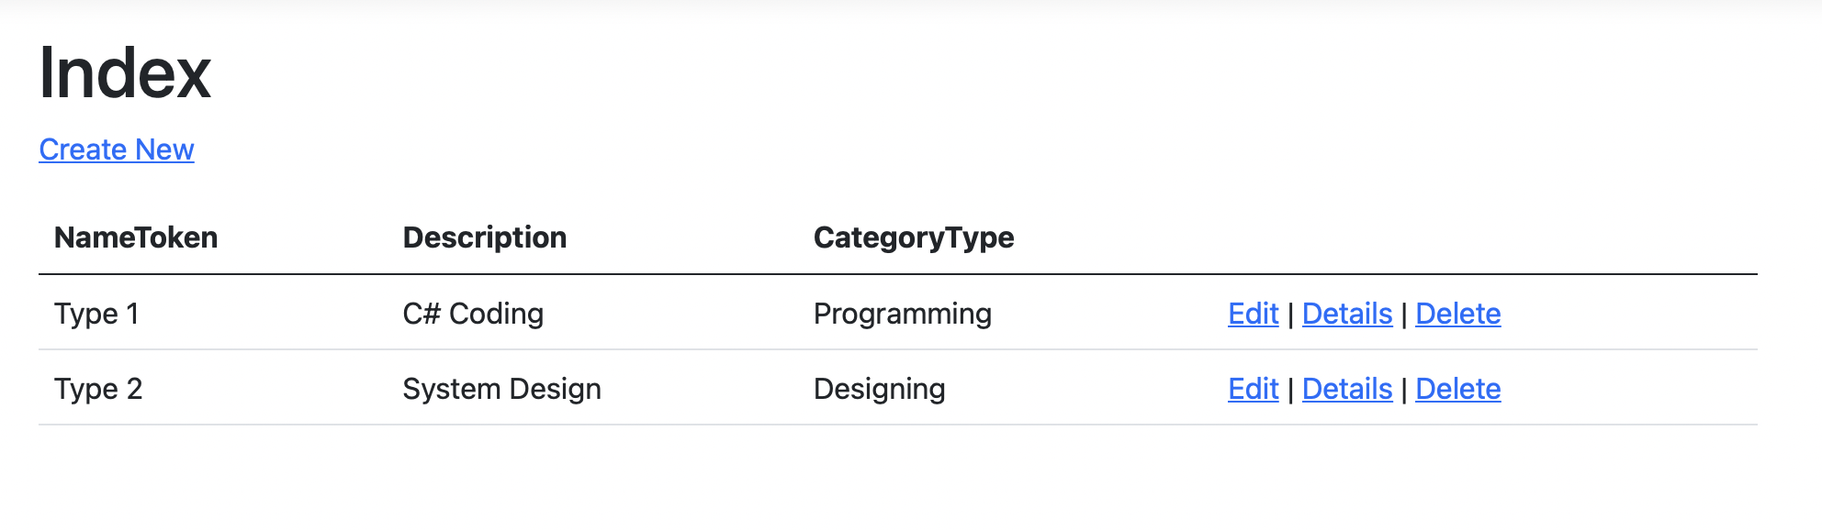Select the C# Coding description cell
The image size is (1822, 530).
coord(473,314)
